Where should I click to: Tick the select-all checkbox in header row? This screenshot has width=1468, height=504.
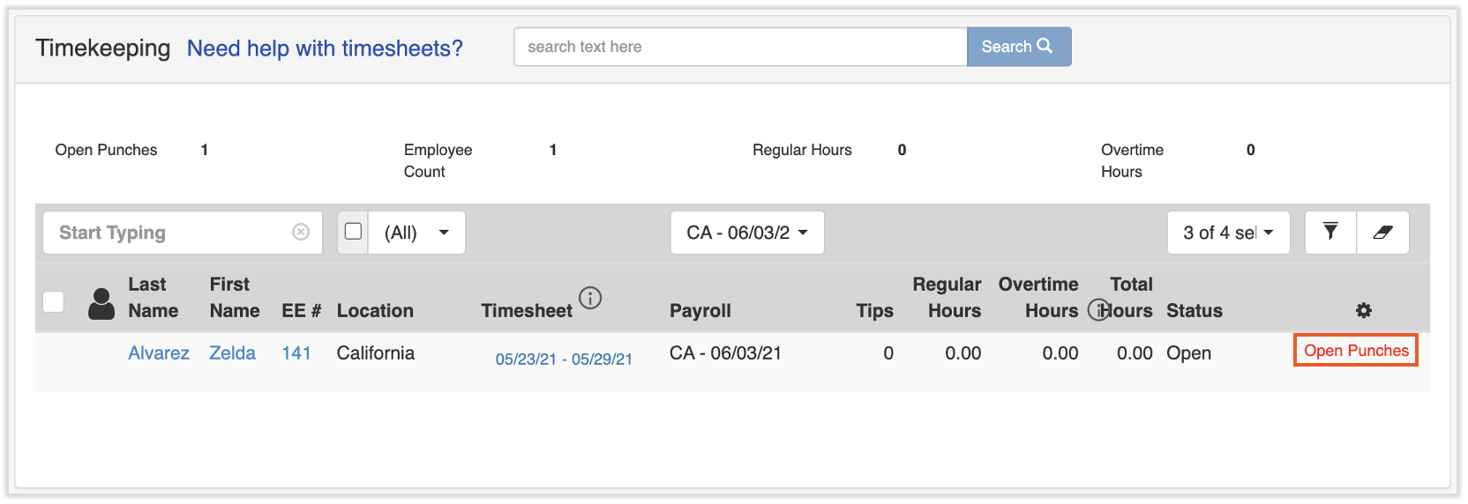pyautogui.click(x=54, y=301)
